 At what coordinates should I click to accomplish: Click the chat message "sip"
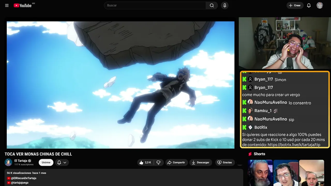coord(291,120)
